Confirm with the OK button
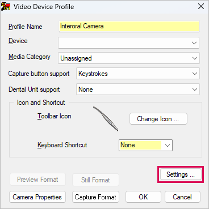The width and height of the screenshot is (209, 209). pyautogui.click(x=143, y=197)
